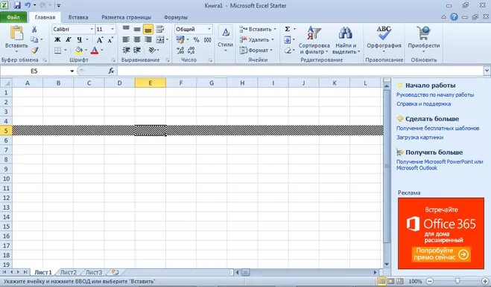This screenshot has width=491, height=287.
Task: Align text left
Action: (x=126, y=39)
